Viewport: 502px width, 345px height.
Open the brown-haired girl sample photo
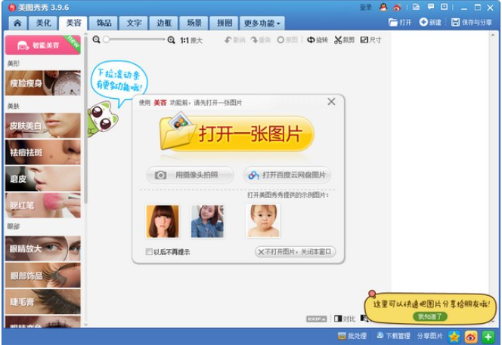click(x=163, y=222)
